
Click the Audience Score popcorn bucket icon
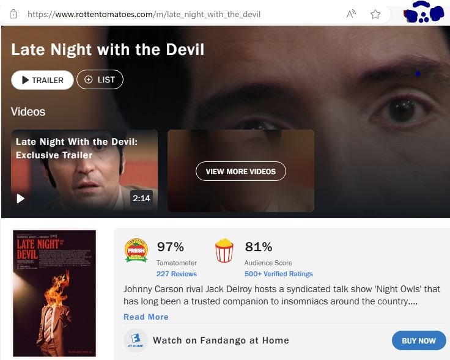224,251
